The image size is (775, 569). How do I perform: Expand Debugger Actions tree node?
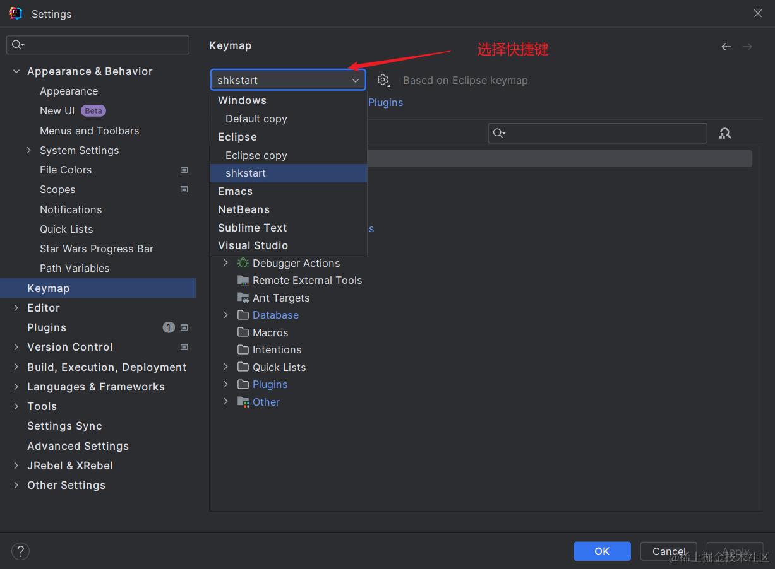point(226,263)
